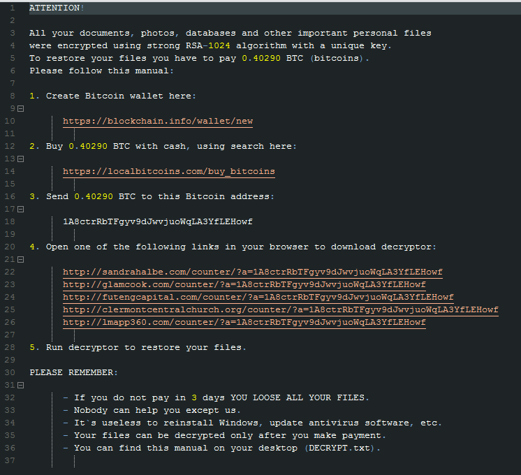Click the blockchain.info wallet link
This screenshot has height=475, width=521.
click(x=158, y=122)
